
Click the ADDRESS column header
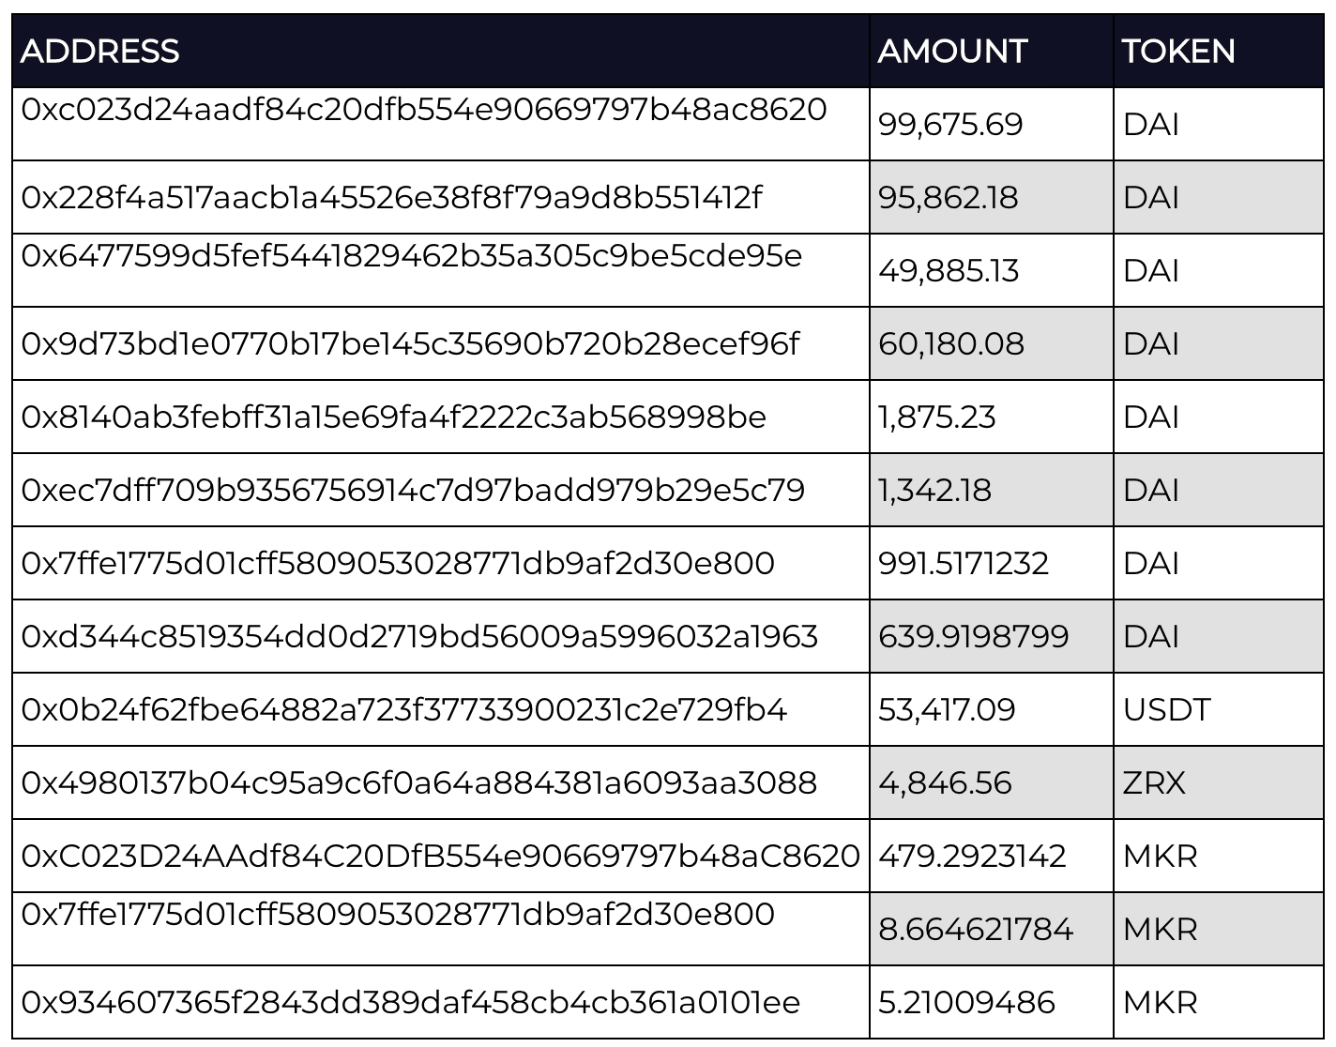(x=99, y=51)
